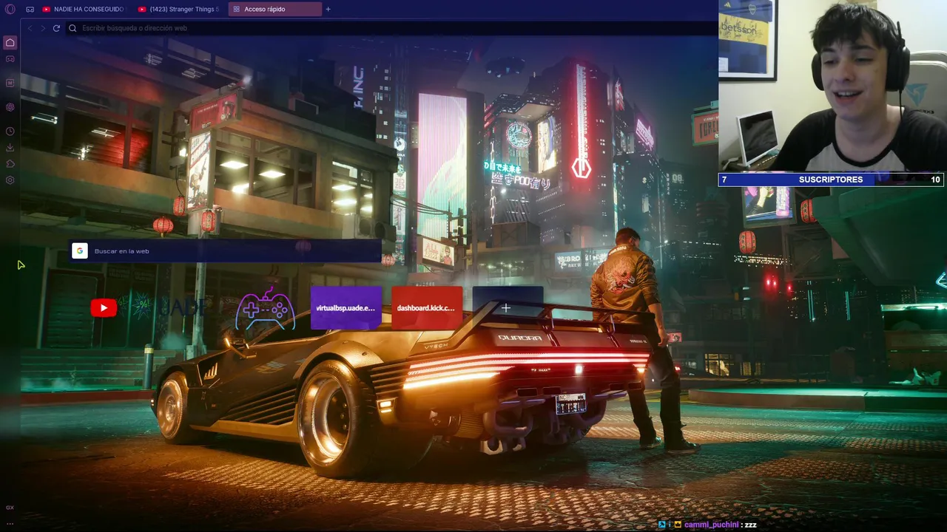Image resolution: width=947 pixels, height=532 pixels.
Task: Open the GX Corner icon beside tabs
Action: [30, 9]
